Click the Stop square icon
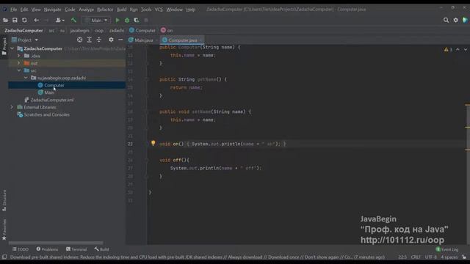 click(x=146, y=20)
